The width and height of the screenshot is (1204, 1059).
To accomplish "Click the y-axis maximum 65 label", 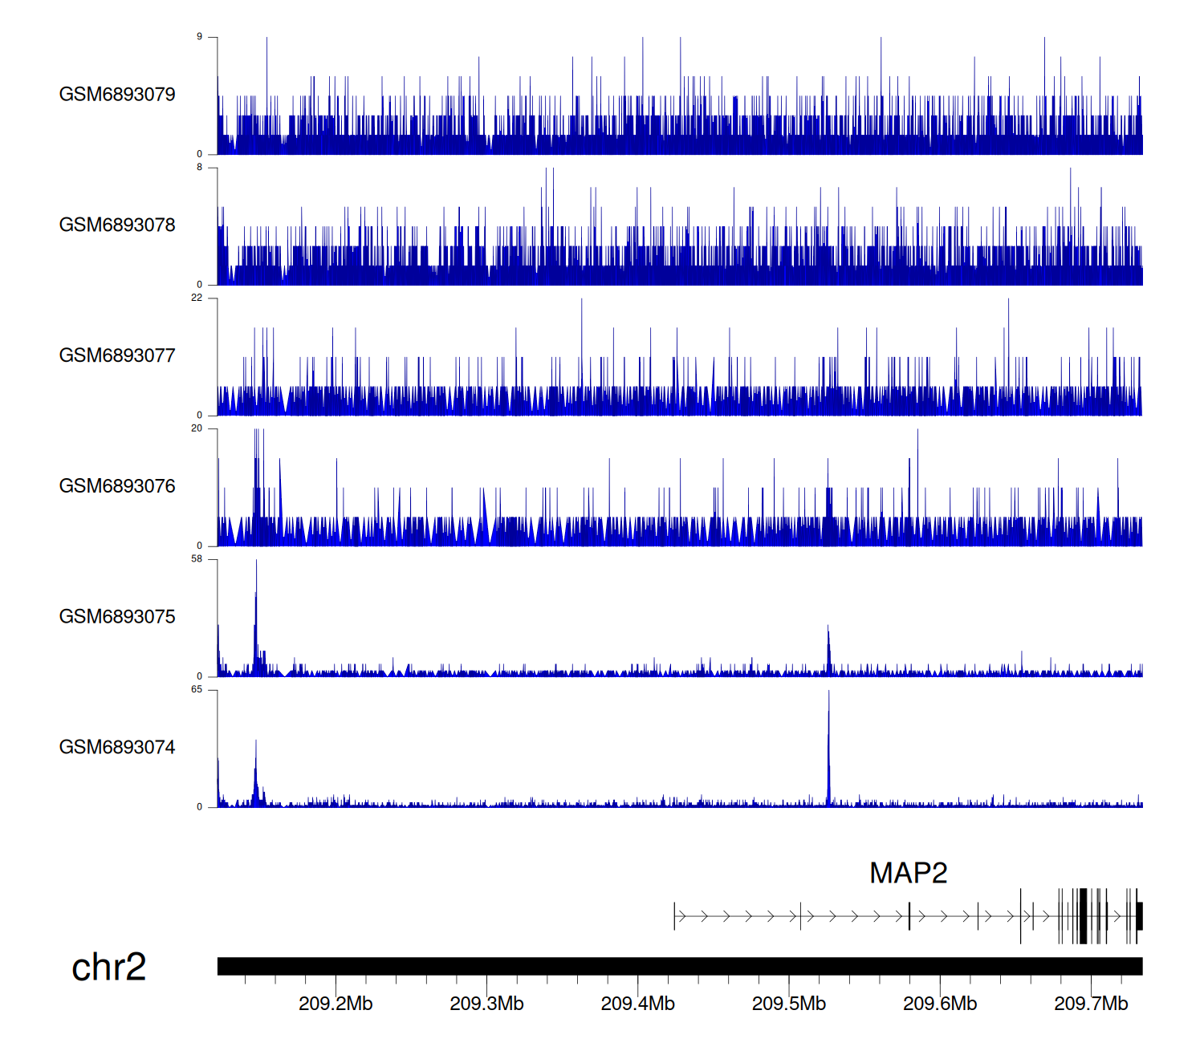I will tap(197, 690).
